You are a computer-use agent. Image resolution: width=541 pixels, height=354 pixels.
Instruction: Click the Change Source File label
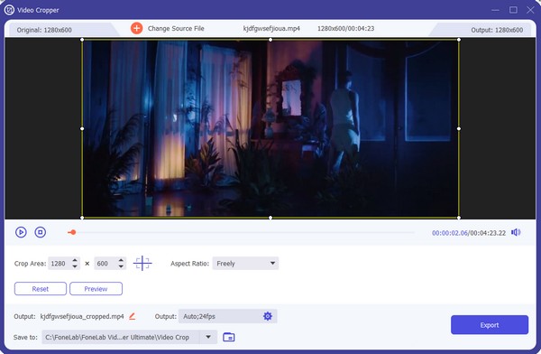tap(176, 28)
